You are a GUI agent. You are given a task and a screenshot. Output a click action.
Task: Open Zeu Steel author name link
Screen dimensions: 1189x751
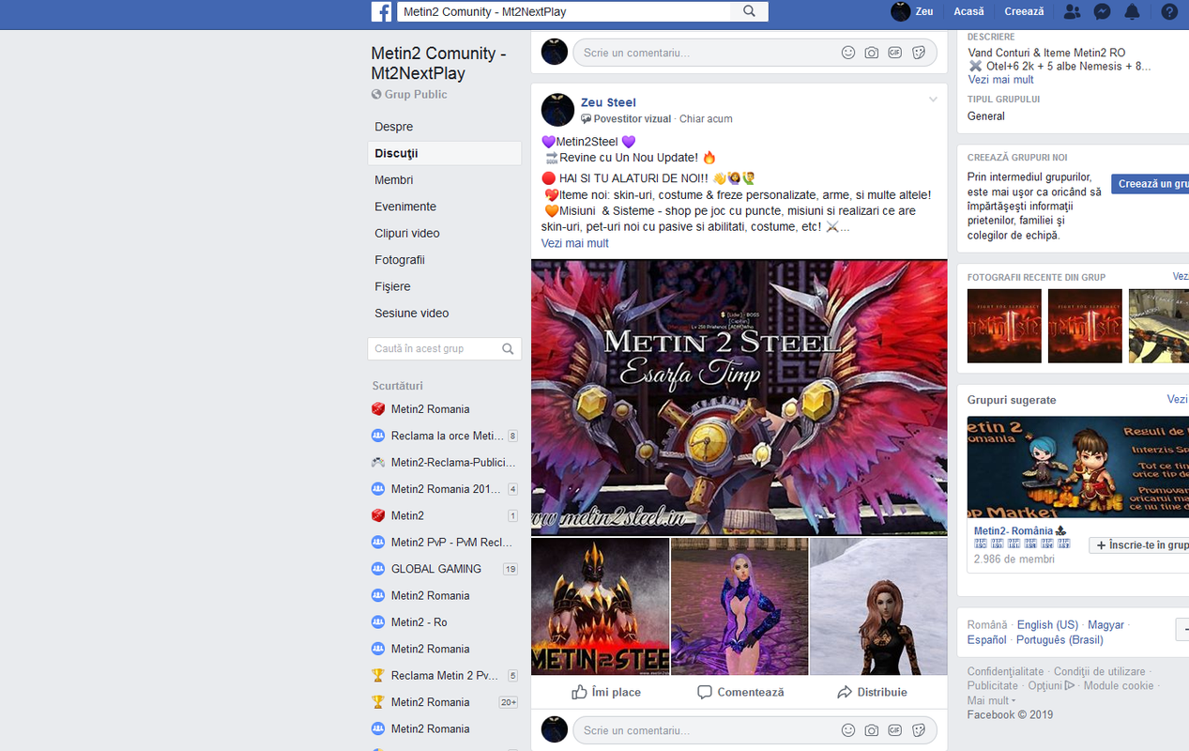[608, 102]
